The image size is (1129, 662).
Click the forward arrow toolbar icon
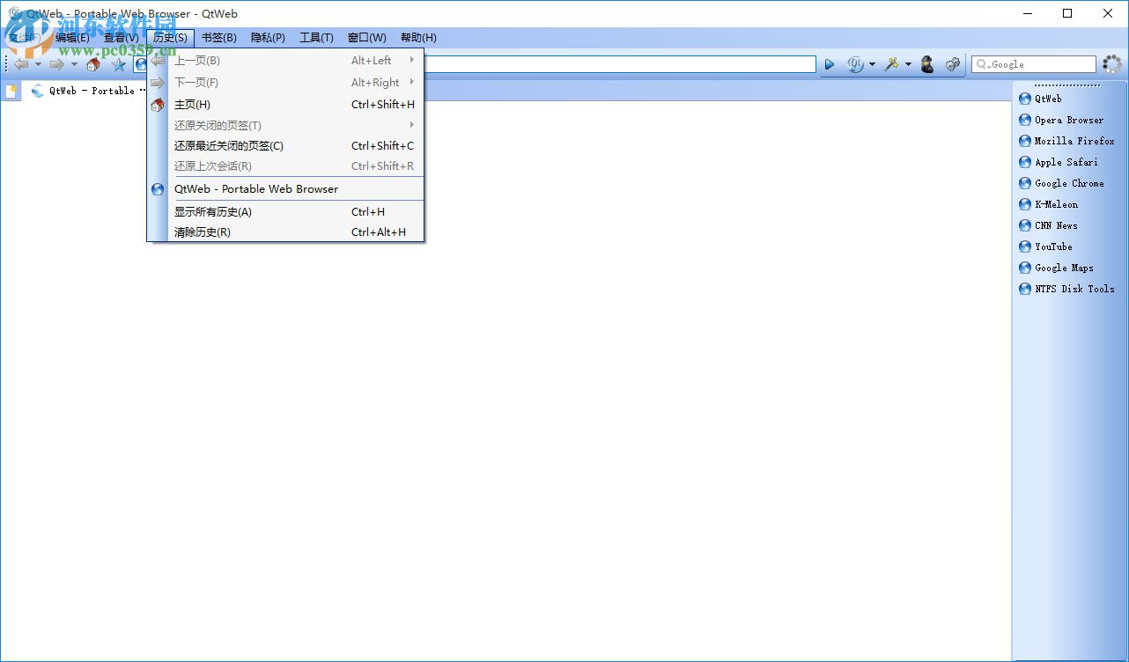57,64
